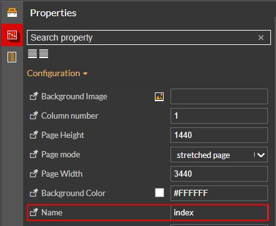Edit the Name field showing index

coord(219,212)
